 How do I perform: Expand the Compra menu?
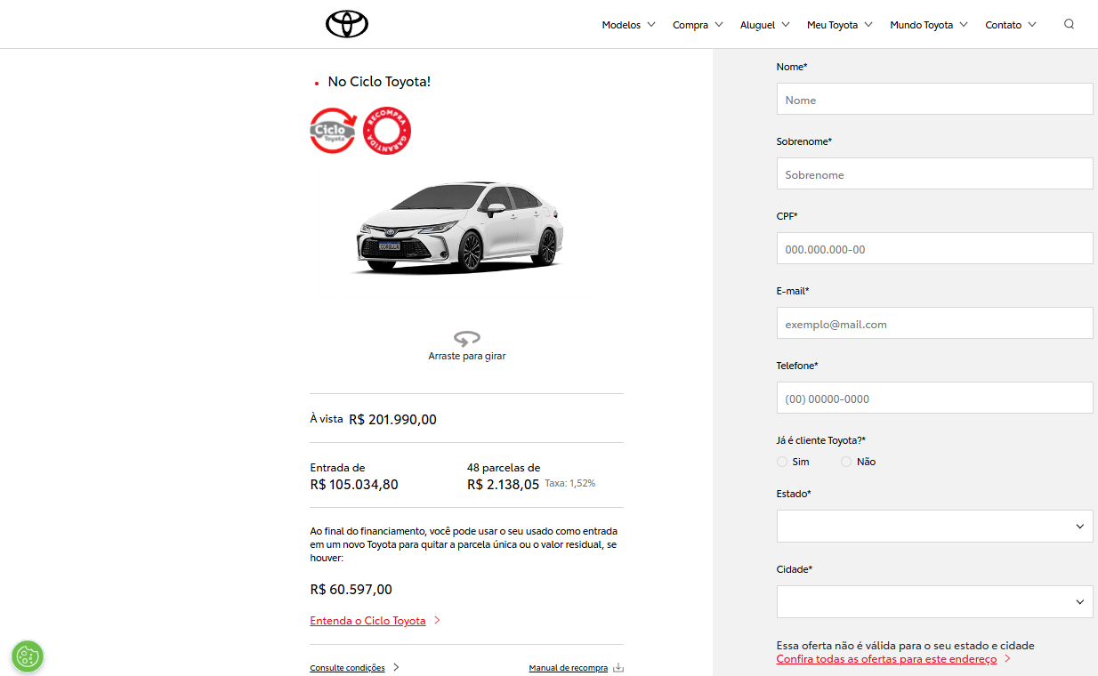[x=698, y=25]
